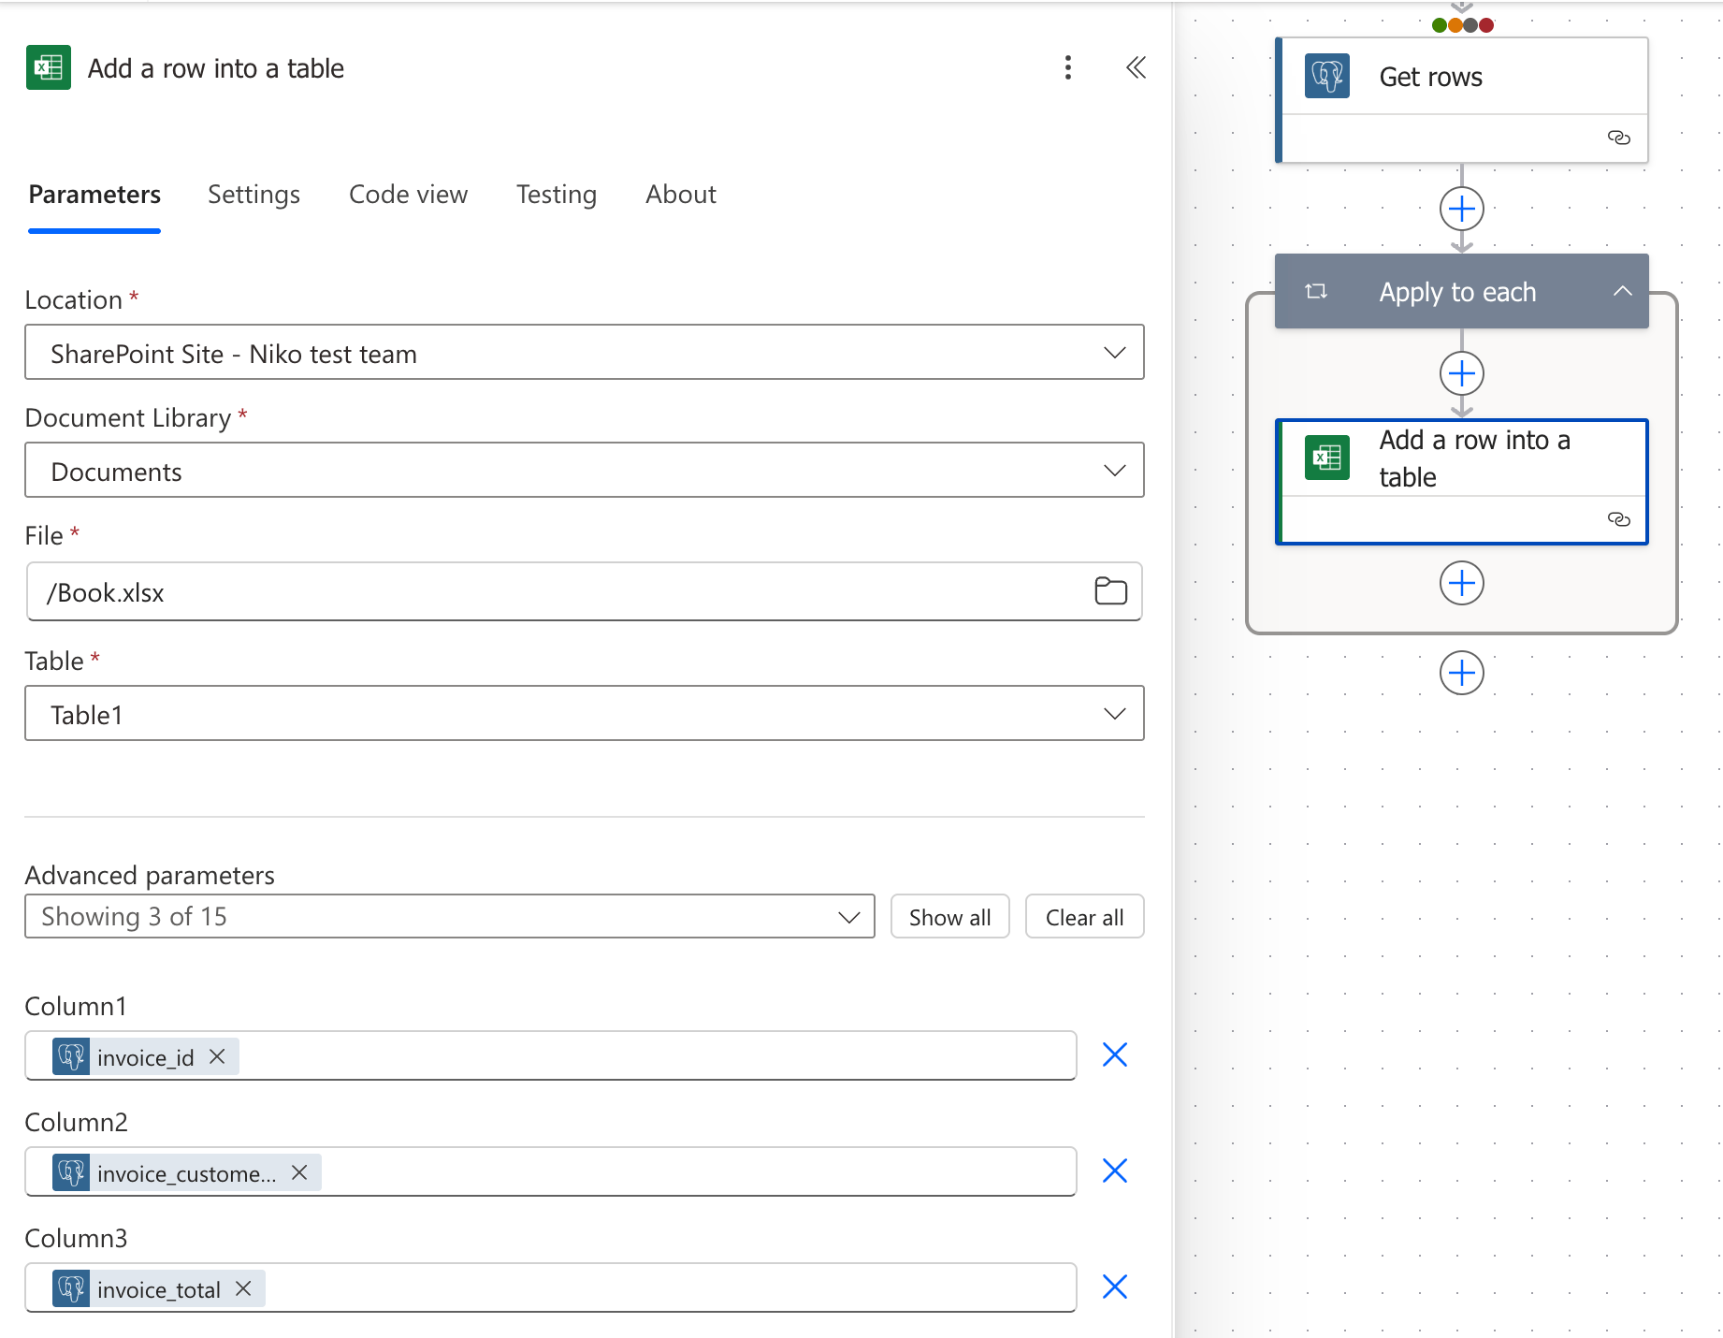Click Excel icon on Add a row card
The height and width of the screenshot is (1338, 1723).
tap(1327, 458)
